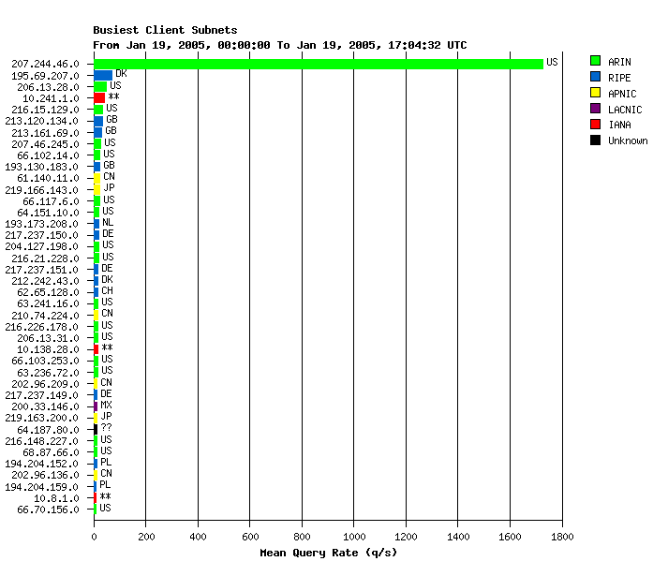The width and height of the screenshot is (668, 576).
Task: Click the "Busiest Client Subnets" chart title
Action: click(165, 30)
